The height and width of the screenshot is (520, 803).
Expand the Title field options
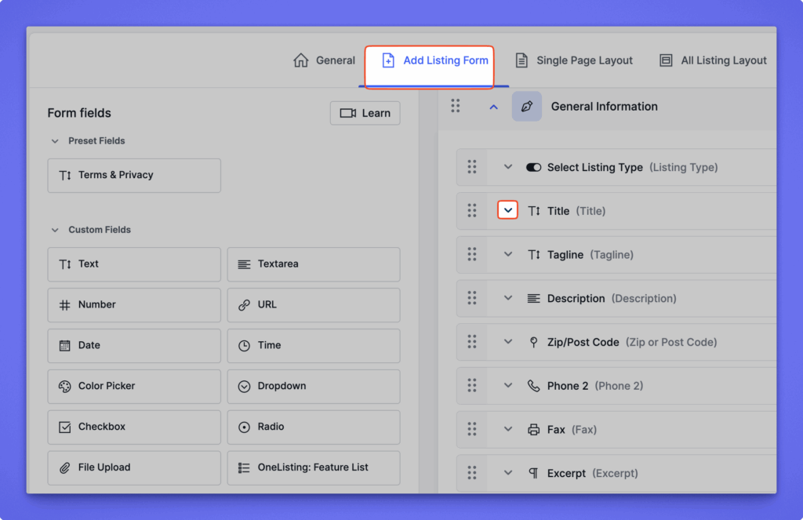(508, 211)
